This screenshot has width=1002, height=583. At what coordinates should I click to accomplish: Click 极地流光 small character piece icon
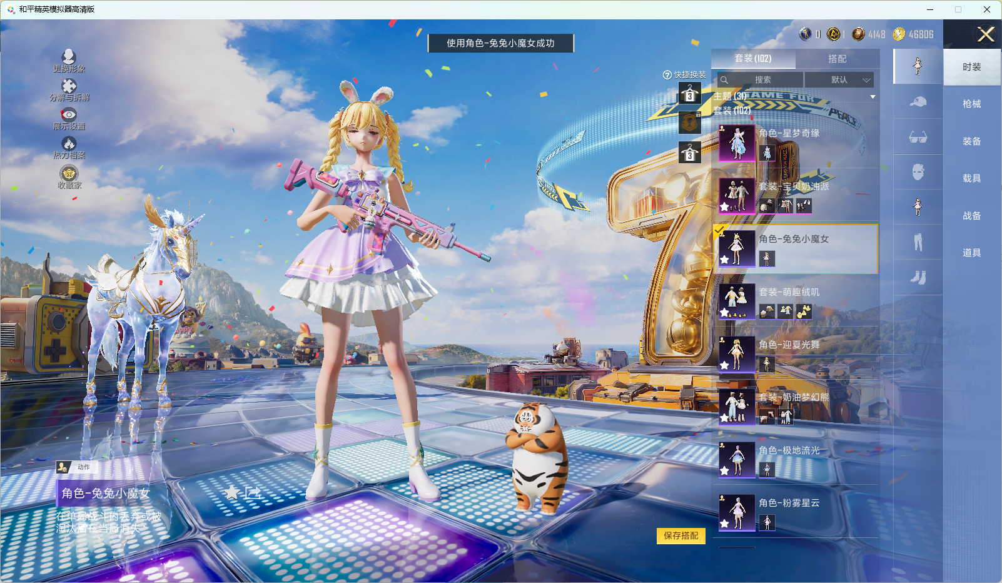767,470
